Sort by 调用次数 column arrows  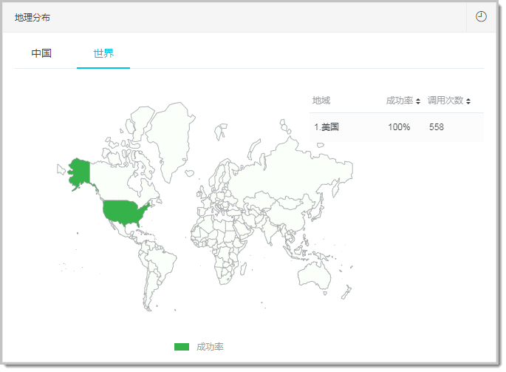point(468,101)
